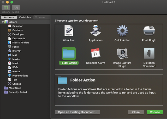Image resolution: width=167 pixels, height=119 pixels.
Task: Click Open an Existing Document button
Action: [77, 112]
